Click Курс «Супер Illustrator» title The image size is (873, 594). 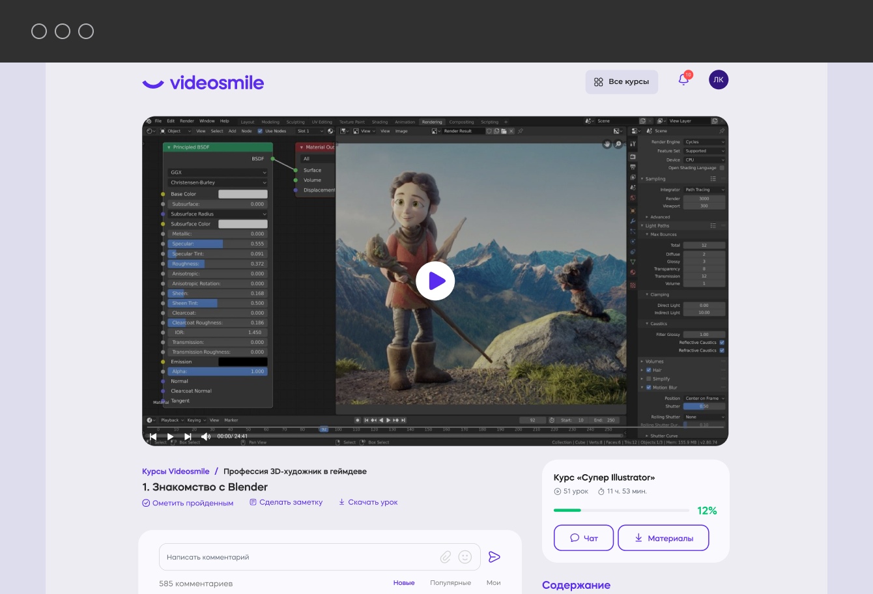pyautogui.click(x=605, y=477)
